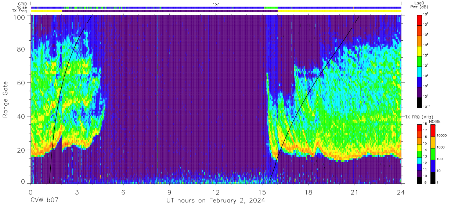The image size is (451, 208).
Task: Click the orange segment of the NOISE colorbar
Action: tap(433, 142)
